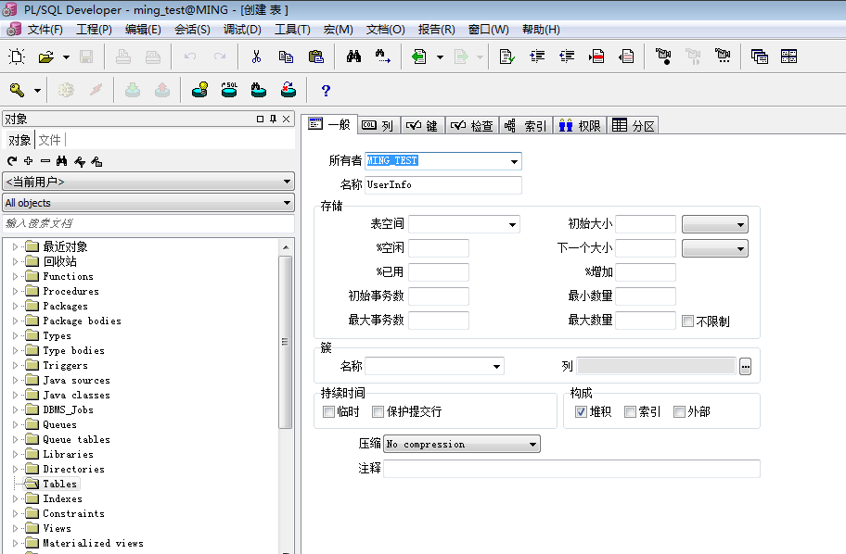
Task: Click the blue Help question mark icon
Action: click(x=326, y=90)
